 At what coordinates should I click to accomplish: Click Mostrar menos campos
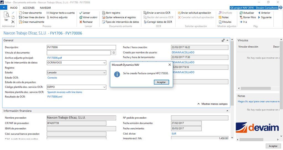pyautogui.click(x=213, y=104)
